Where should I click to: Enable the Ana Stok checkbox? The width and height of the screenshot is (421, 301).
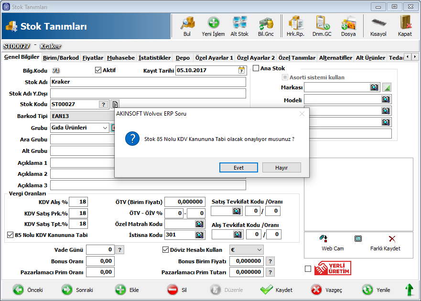coord(256,68)
